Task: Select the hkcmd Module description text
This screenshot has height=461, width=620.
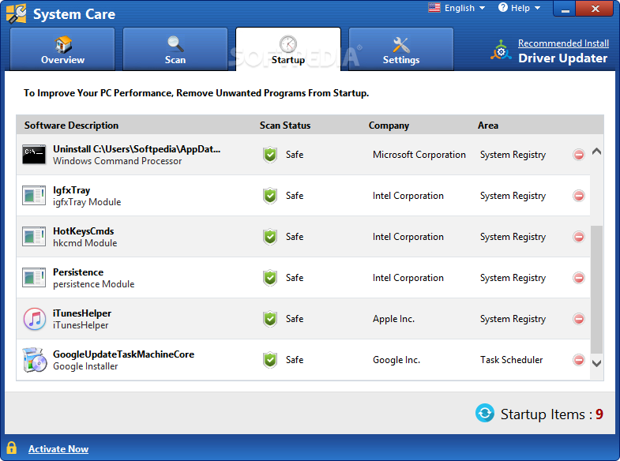Action: click(85, 243)
